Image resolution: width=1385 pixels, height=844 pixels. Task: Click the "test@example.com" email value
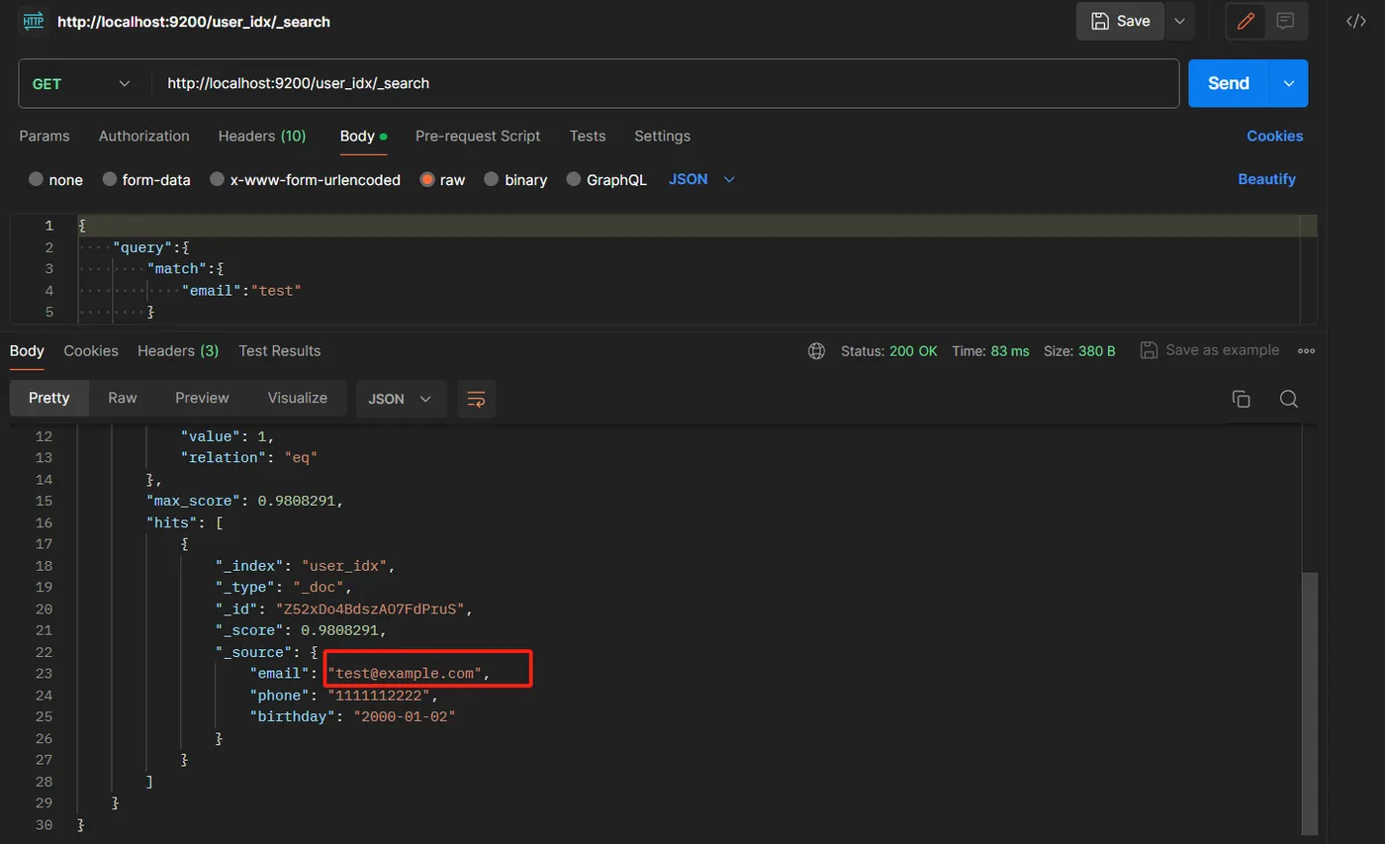(405, 674)
